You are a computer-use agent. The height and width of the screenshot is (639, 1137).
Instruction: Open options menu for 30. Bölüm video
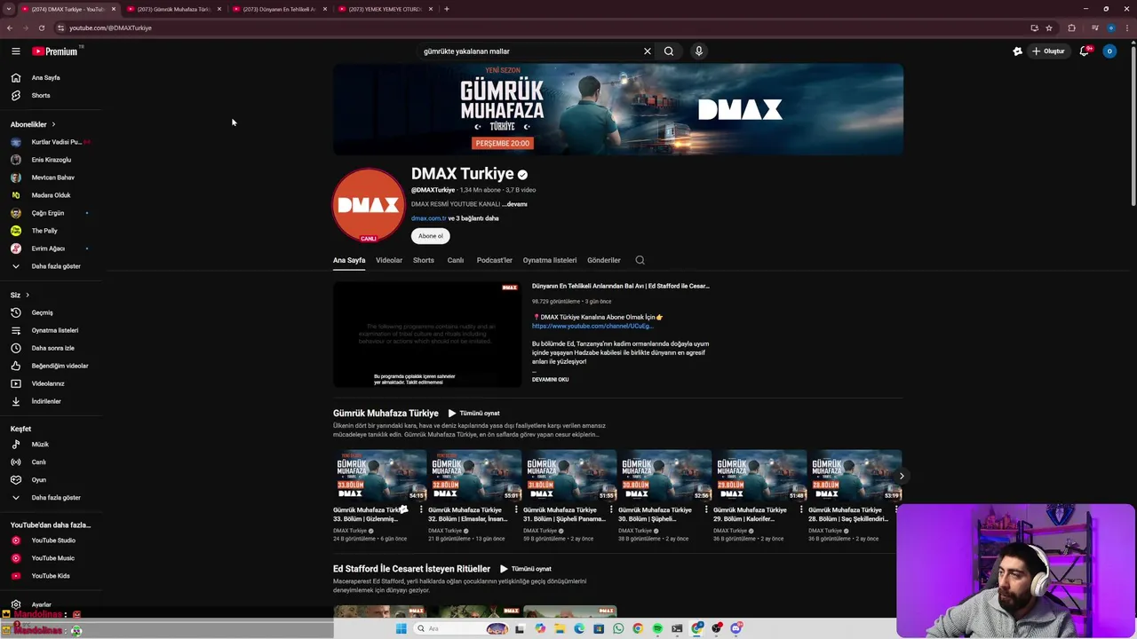coord(706,510)
